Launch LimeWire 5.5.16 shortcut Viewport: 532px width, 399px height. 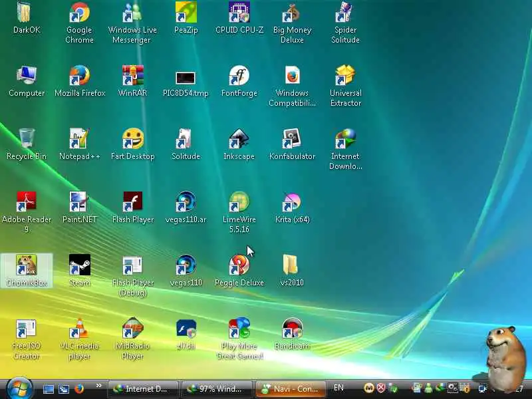(x=239, y=201)
